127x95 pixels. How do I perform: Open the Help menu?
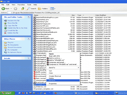35,5
